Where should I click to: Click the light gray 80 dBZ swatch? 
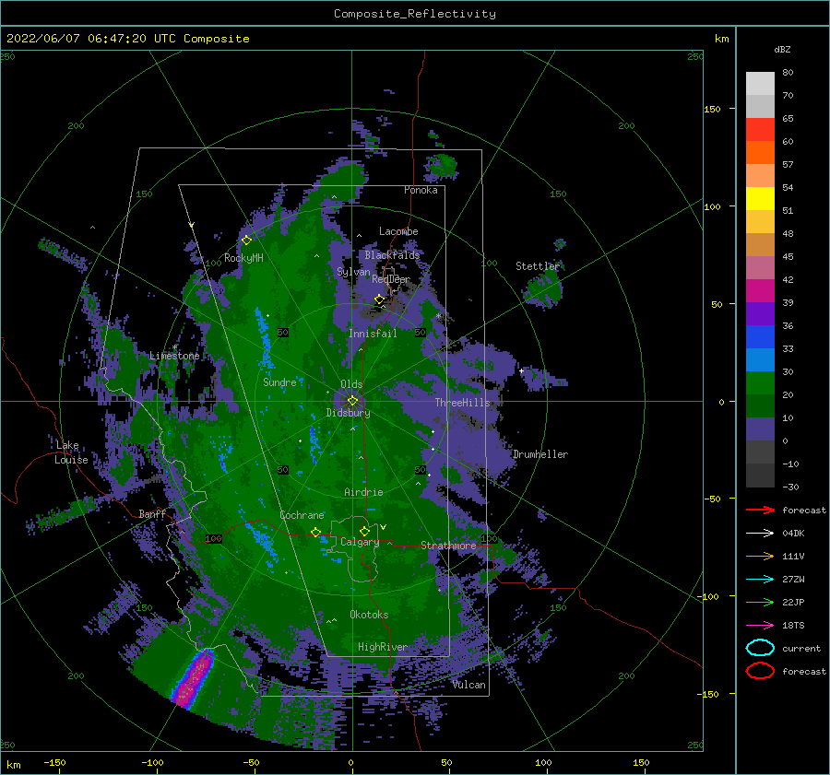click(x=760, y=83)
